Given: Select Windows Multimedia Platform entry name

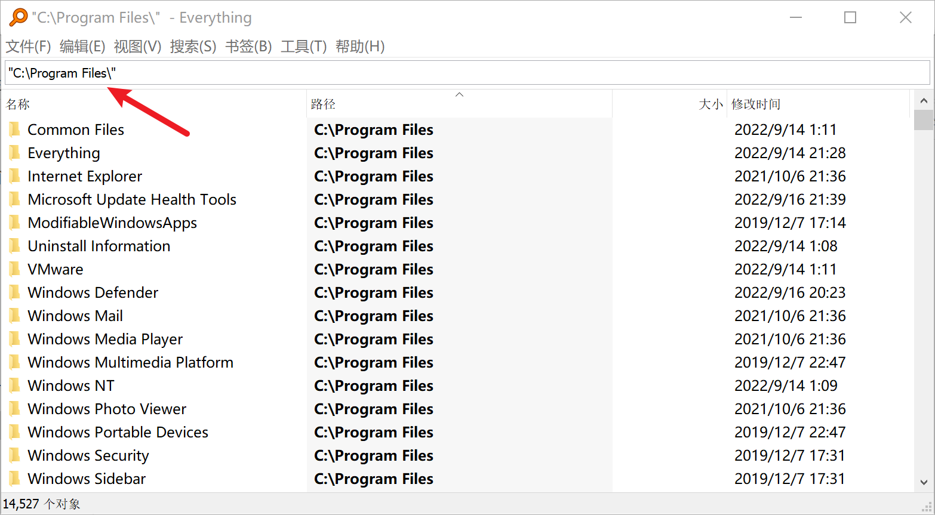Looking at the screenshot, I should coord(130,362).
